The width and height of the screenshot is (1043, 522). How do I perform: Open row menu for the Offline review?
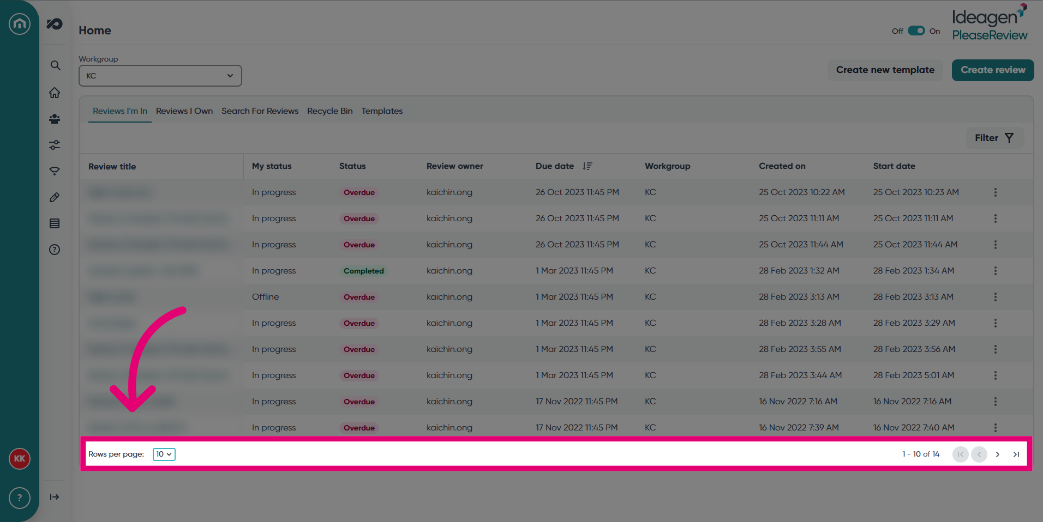click(x=996, y=297)
